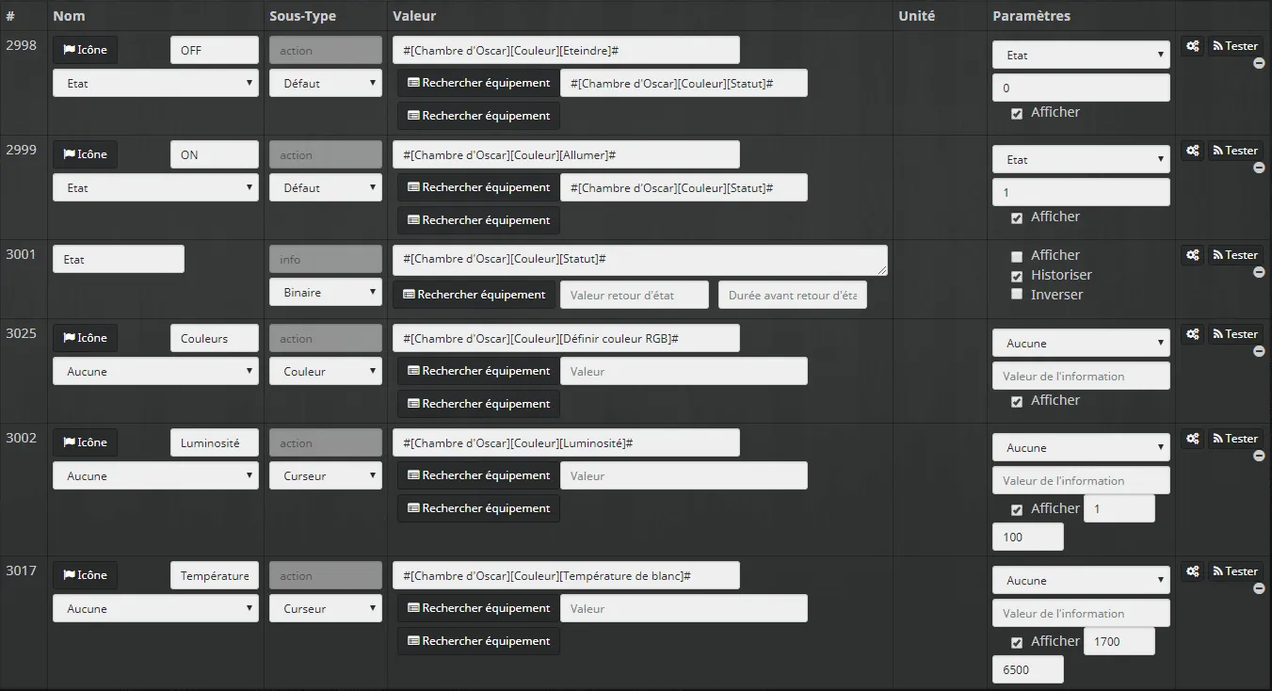The width and height of the screenshot is (1272, 691).
Task: Delete the Couleurs command via minus icon
Action: tap(1259, 352)
